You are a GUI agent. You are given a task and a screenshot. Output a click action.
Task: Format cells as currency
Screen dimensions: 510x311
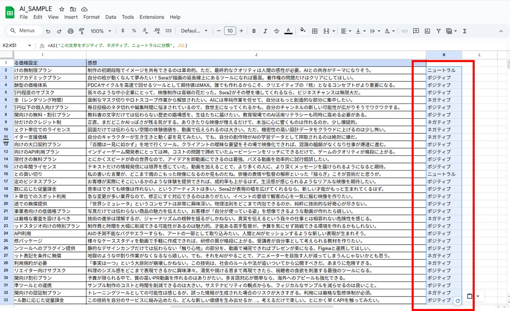(123, 31)
